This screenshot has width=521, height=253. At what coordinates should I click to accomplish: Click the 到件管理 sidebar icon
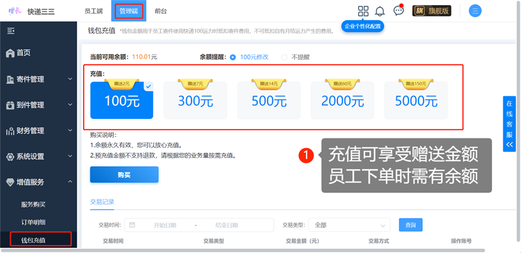pos(10,105)
